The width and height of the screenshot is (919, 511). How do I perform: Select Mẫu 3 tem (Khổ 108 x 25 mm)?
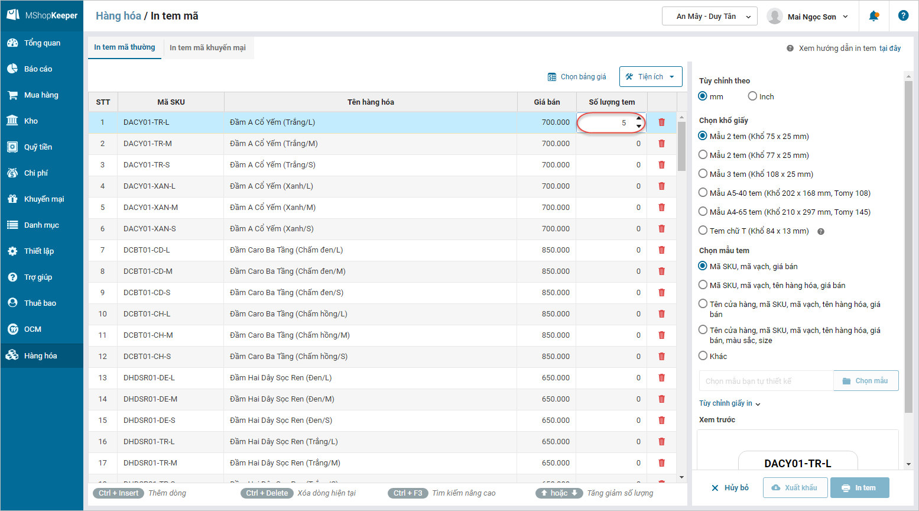click(x=703, y=174)
